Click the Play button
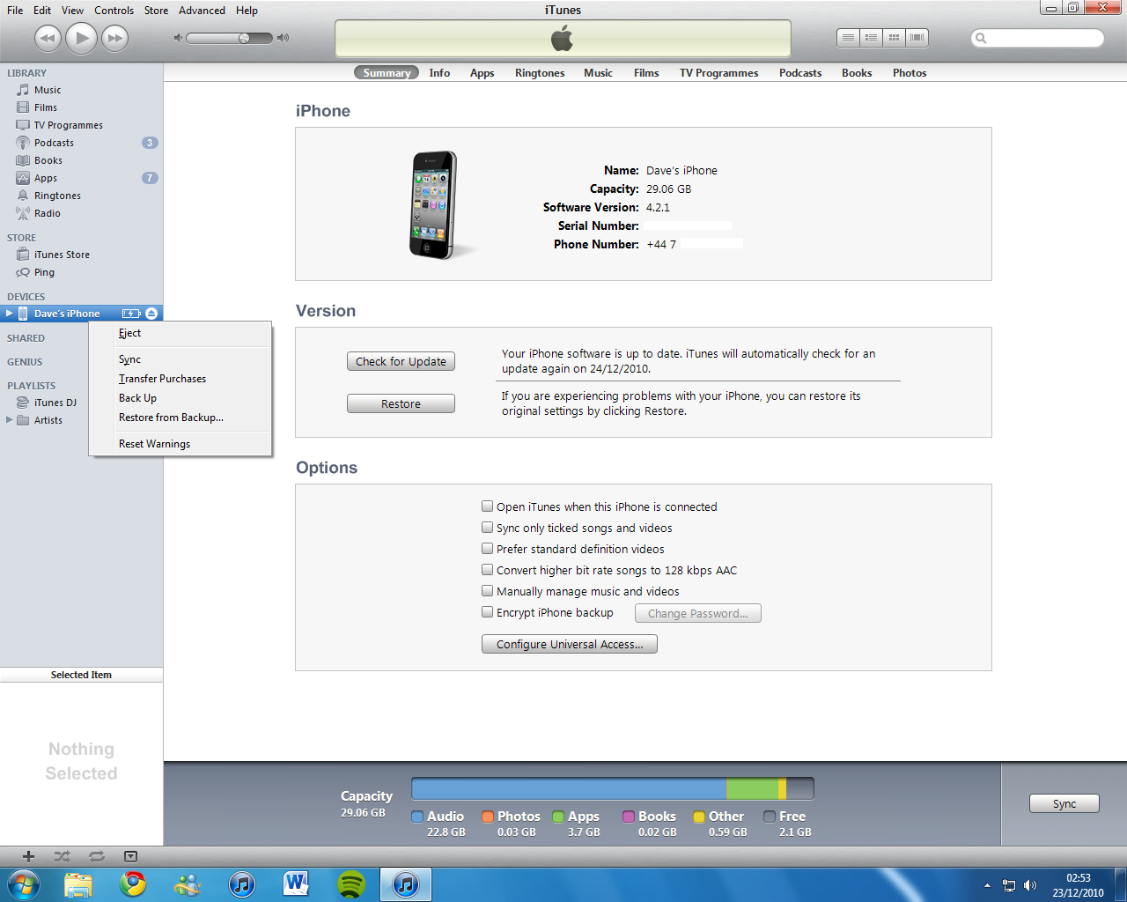 click(x=82, y=38)
